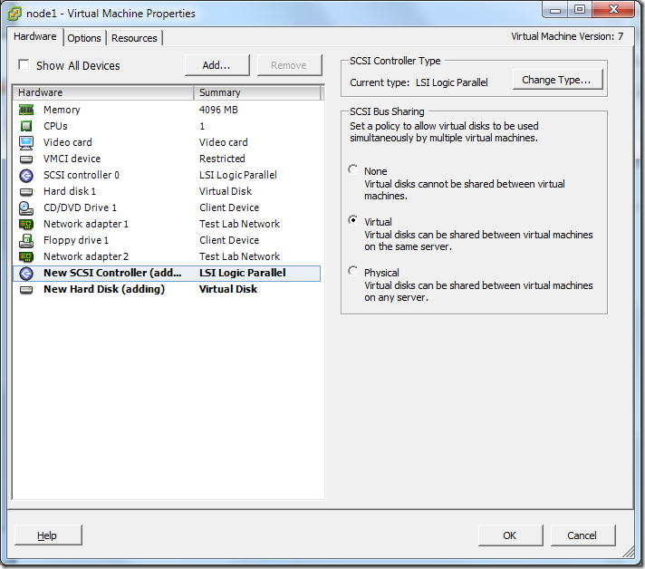The width and height of the screenshot is (645, 569).
Task: Click the Add... button
Action: point(217,65)
